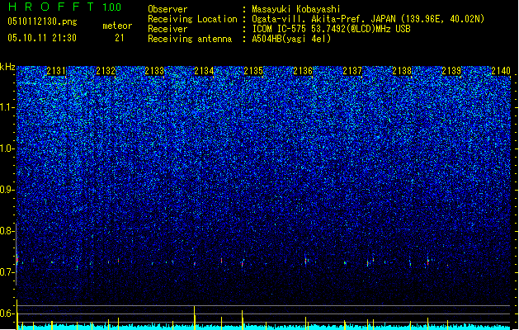
Task: Click the 2133 time marker
Action: [154, 71]
